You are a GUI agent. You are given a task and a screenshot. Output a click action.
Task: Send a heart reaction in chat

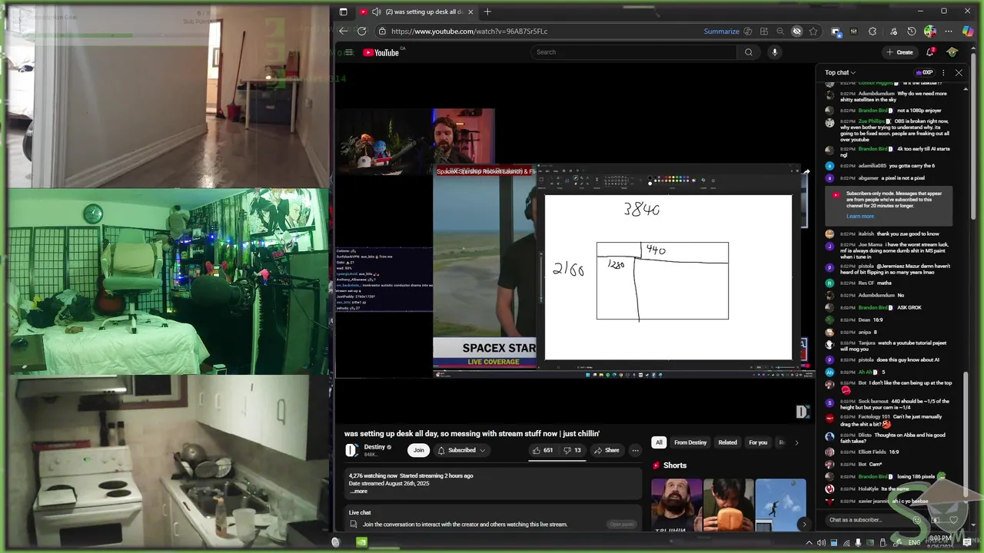(x=954, y=520)
